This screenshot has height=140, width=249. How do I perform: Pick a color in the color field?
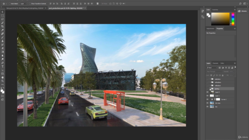click(x=220, y=19)
